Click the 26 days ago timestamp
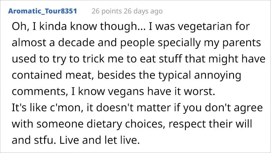 point(143,11)
